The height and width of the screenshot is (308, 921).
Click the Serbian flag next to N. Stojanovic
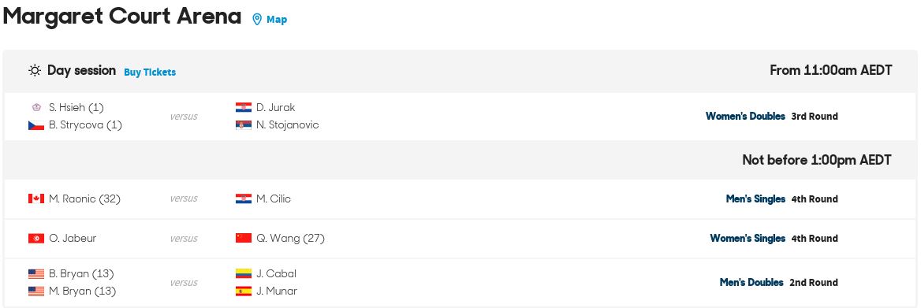tap(244, 125)
